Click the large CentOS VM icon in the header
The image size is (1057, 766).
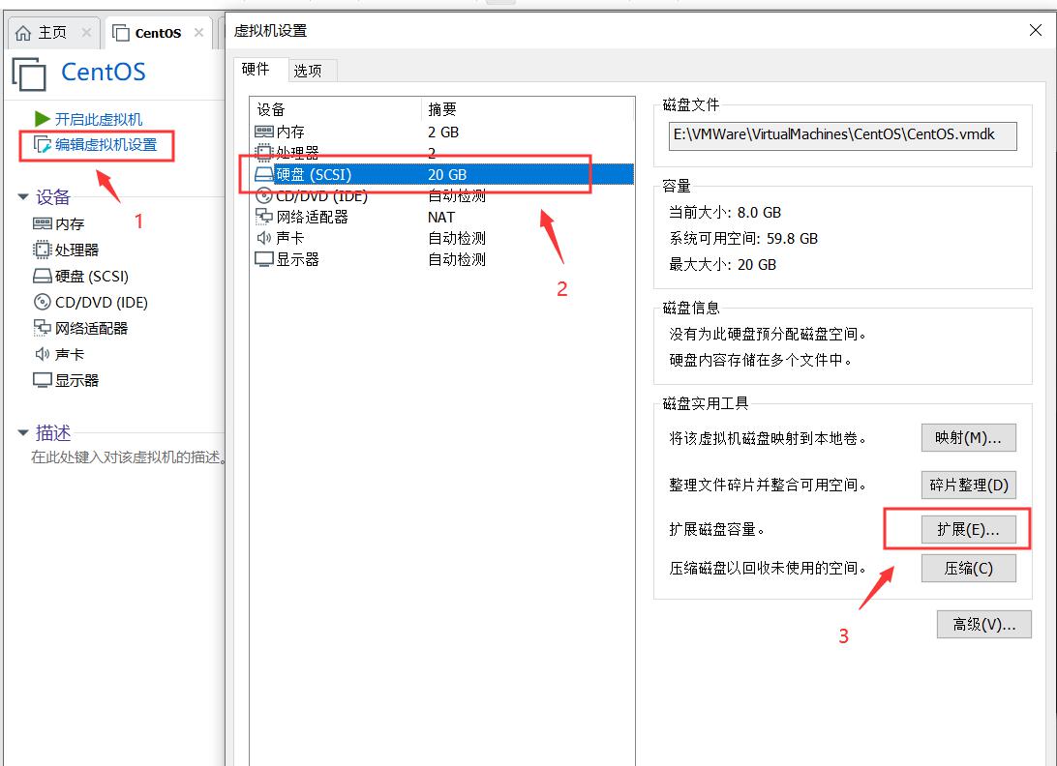pos(29,74)
